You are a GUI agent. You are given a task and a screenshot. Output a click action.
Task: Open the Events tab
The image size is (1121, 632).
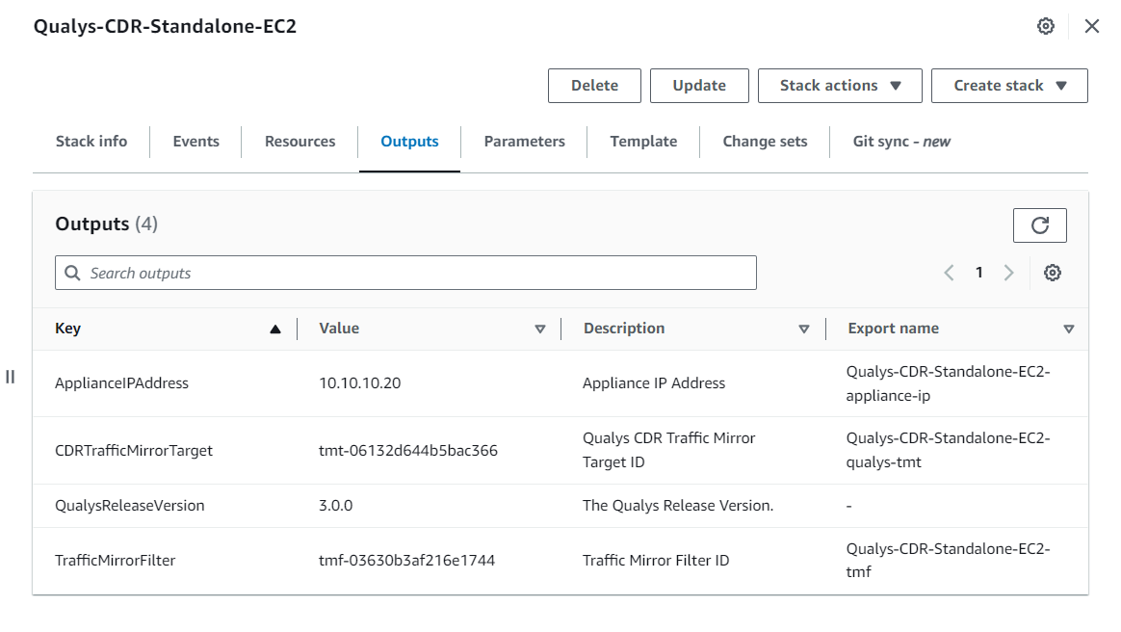coord(196,142)
